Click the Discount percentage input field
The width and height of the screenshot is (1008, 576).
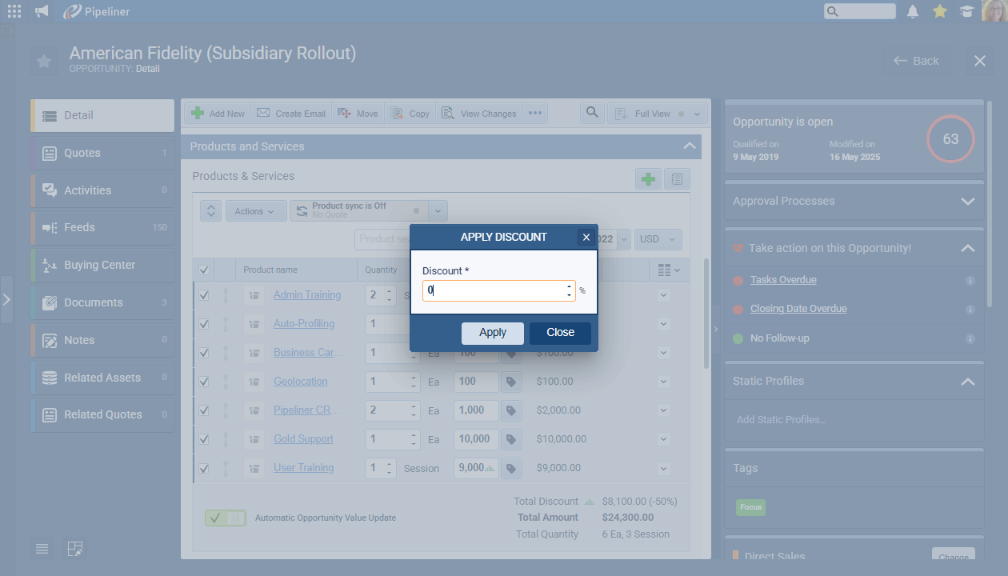click(x=493, y=290)
